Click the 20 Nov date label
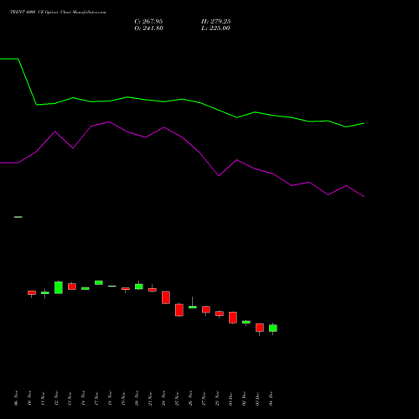This screenshot has width=419, height=419. (137, 398)
